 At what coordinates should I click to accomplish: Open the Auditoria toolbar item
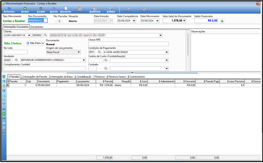point(95,10)
